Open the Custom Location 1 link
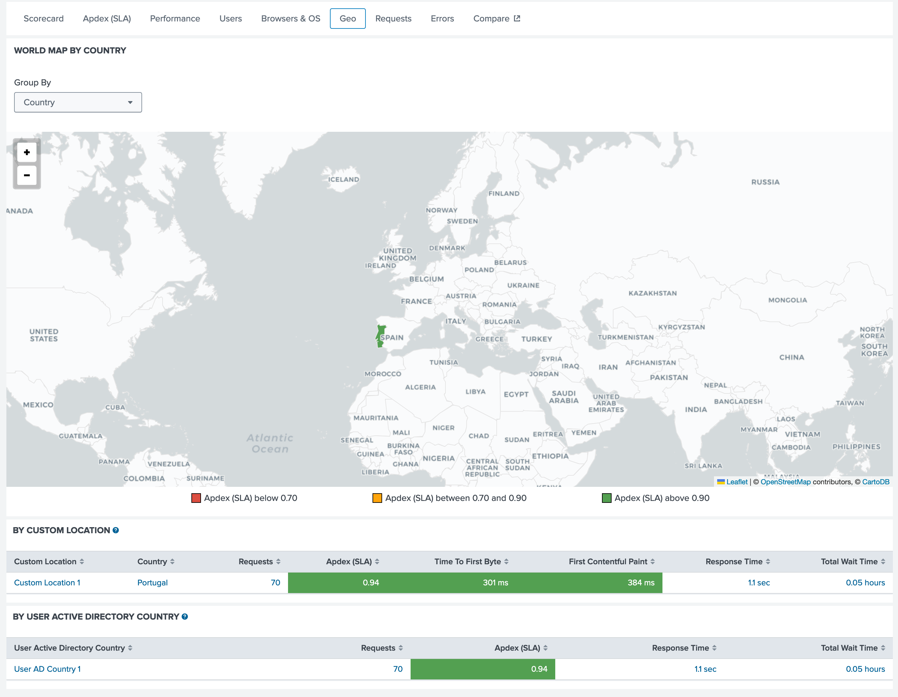 pos(47,582)
